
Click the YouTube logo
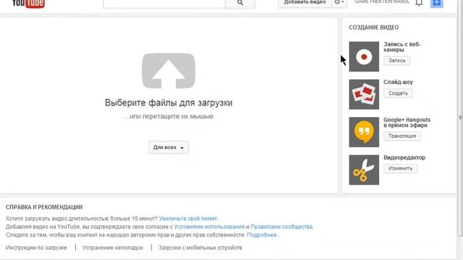(28, 4)
